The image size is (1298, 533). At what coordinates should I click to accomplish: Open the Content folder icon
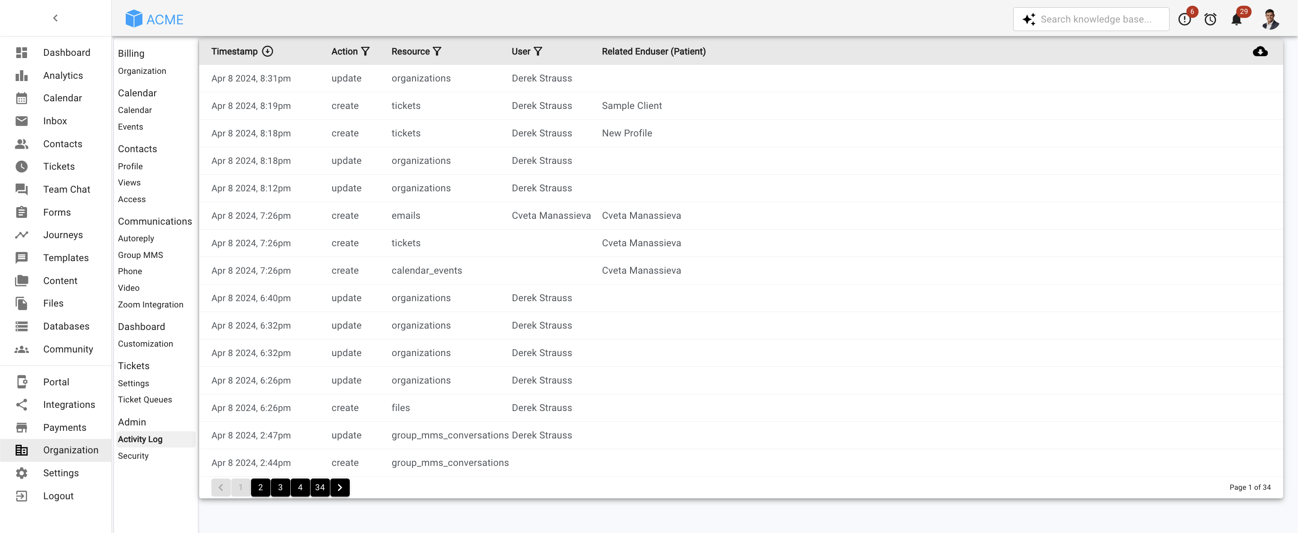pos(22,281)
